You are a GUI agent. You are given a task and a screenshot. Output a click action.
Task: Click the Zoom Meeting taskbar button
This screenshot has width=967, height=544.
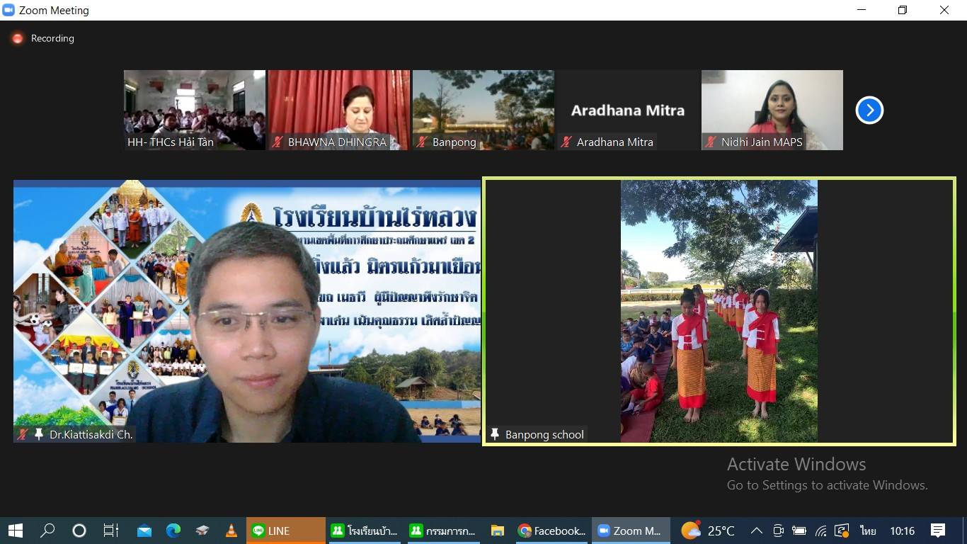pyautogui.click(x=629, y=531)
